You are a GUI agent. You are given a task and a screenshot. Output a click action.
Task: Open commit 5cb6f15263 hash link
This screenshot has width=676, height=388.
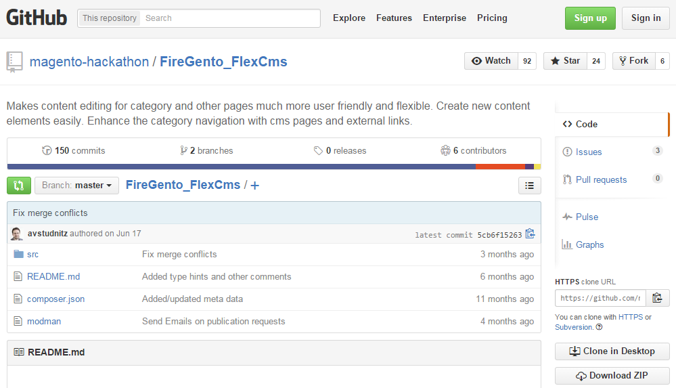[499, 235]
